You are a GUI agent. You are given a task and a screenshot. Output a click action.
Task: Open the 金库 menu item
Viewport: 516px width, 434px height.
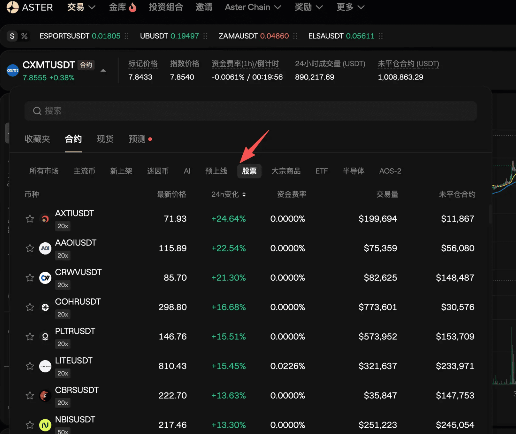(118, 7)
